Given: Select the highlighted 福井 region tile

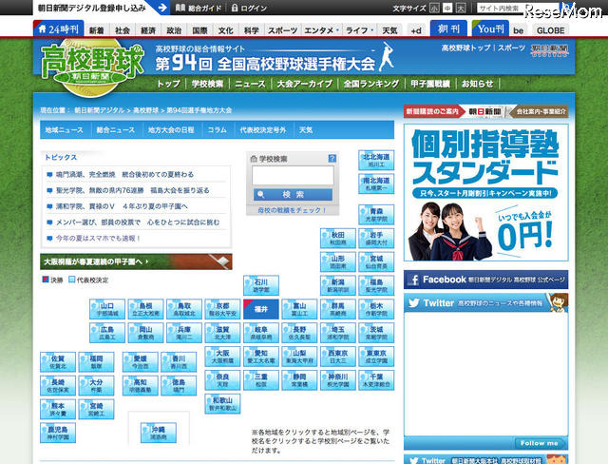Looking at the screenshot, I should click(x=261, y=309).
